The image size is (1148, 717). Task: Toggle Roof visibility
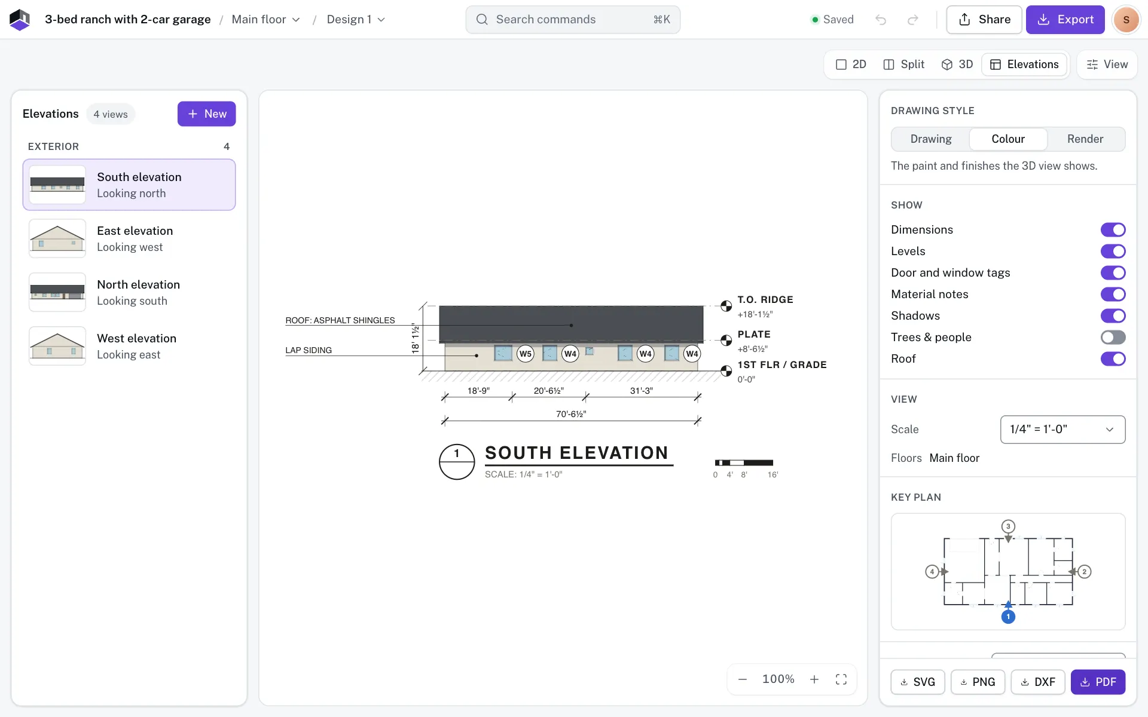(1113, 359)
